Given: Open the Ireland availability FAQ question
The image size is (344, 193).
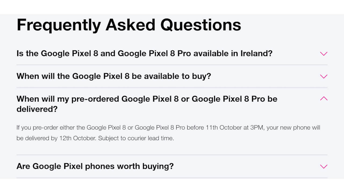Looking at the screenshot, I should (x=144, y=53).
